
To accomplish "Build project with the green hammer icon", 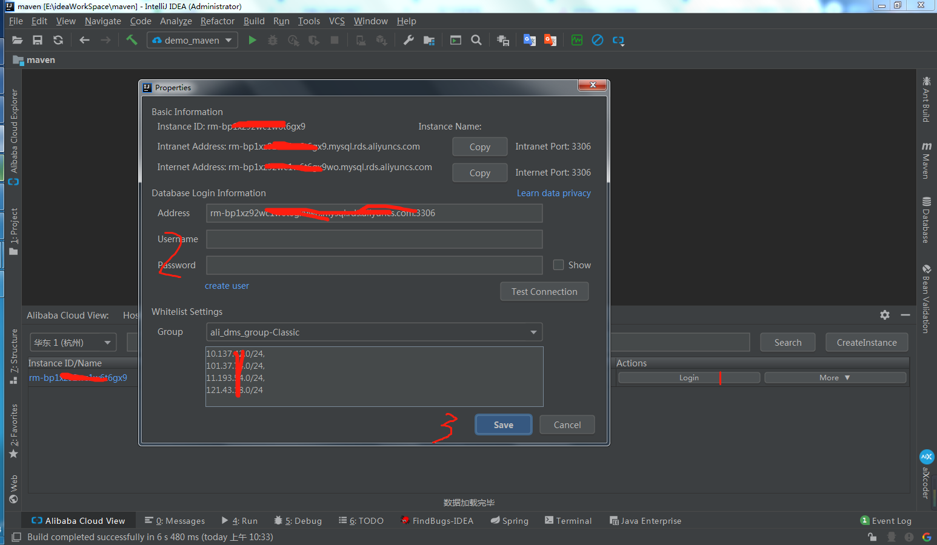I will pos(132,40).
